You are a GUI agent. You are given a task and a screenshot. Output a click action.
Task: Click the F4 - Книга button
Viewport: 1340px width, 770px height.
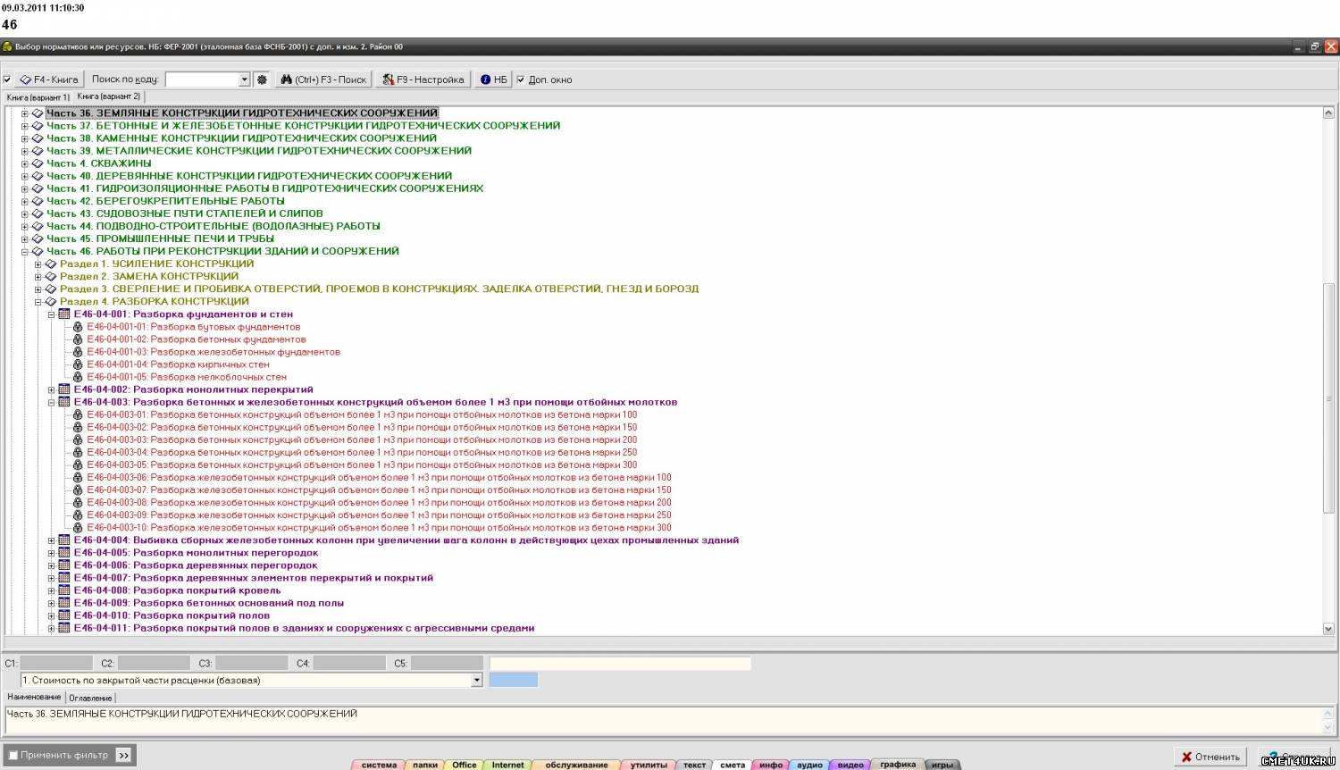pyautogui.click(x=50, y=80)
